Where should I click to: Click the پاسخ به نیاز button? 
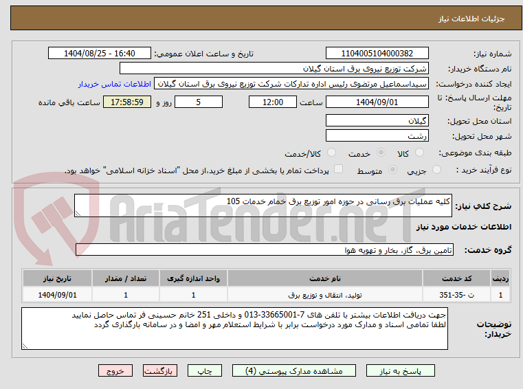[400, 370]
